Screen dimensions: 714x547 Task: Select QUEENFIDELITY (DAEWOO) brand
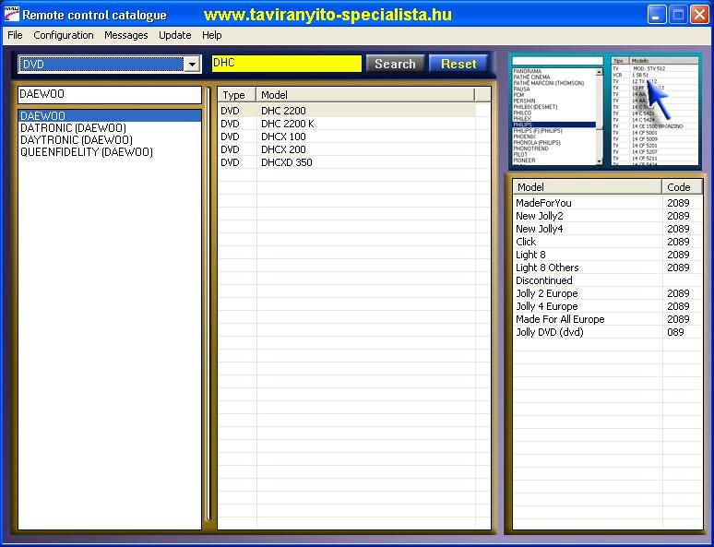point(110,152)
